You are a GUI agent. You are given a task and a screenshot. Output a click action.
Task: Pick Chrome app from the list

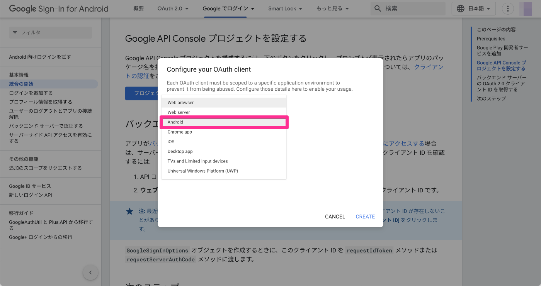224,132
